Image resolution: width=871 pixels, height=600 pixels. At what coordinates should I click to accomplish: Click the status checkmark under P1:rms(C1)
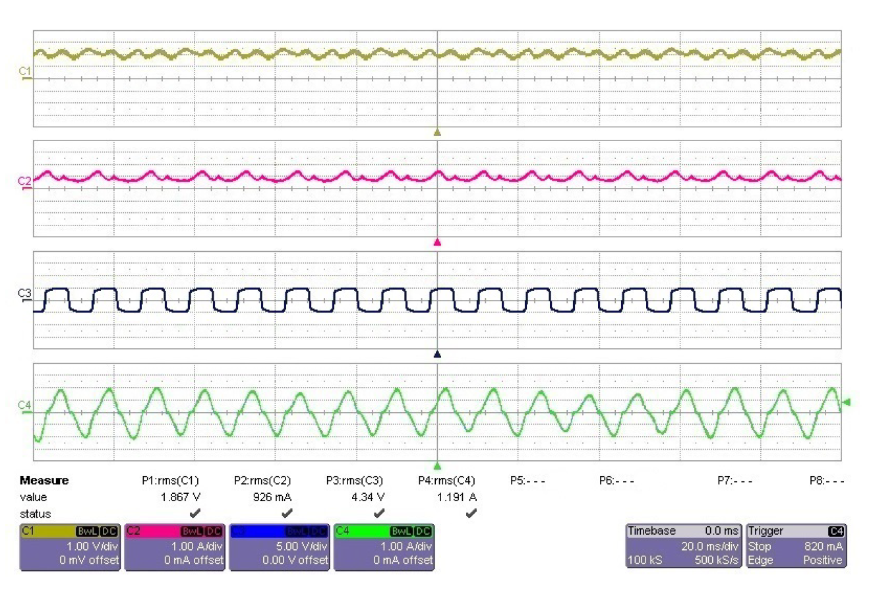click(195, 513)
